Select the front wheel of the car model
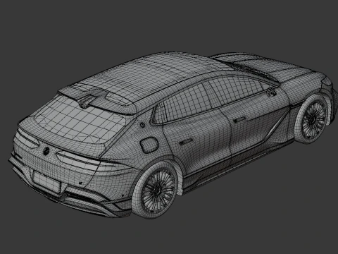Screen dimensions: 338x254 point(313,119)
